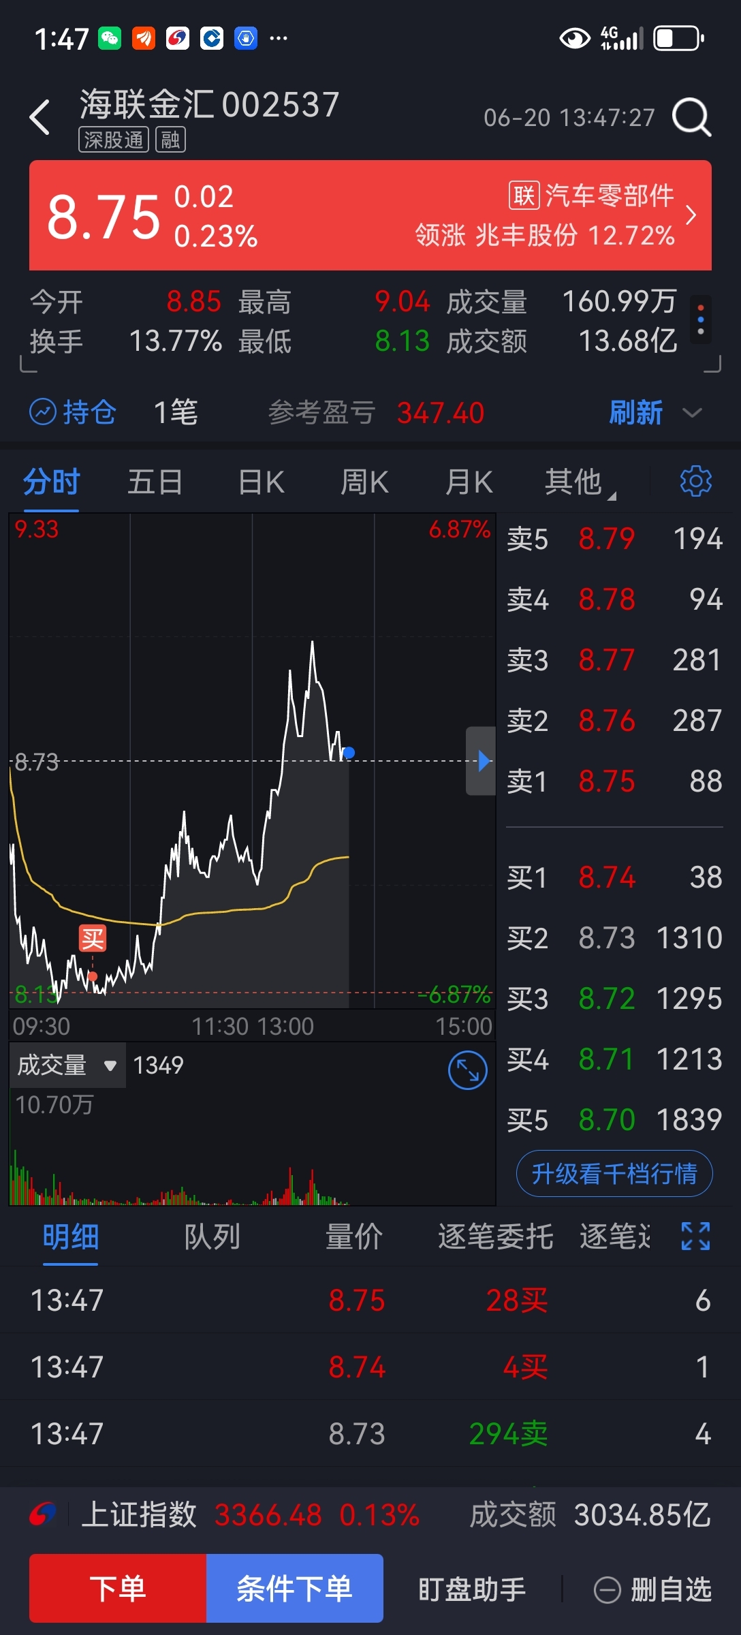The width and height of the screenshot is (741, 1635).
Task: Tap the 领涨 兆丰股份 12.72% text
Action: [545, 236]
